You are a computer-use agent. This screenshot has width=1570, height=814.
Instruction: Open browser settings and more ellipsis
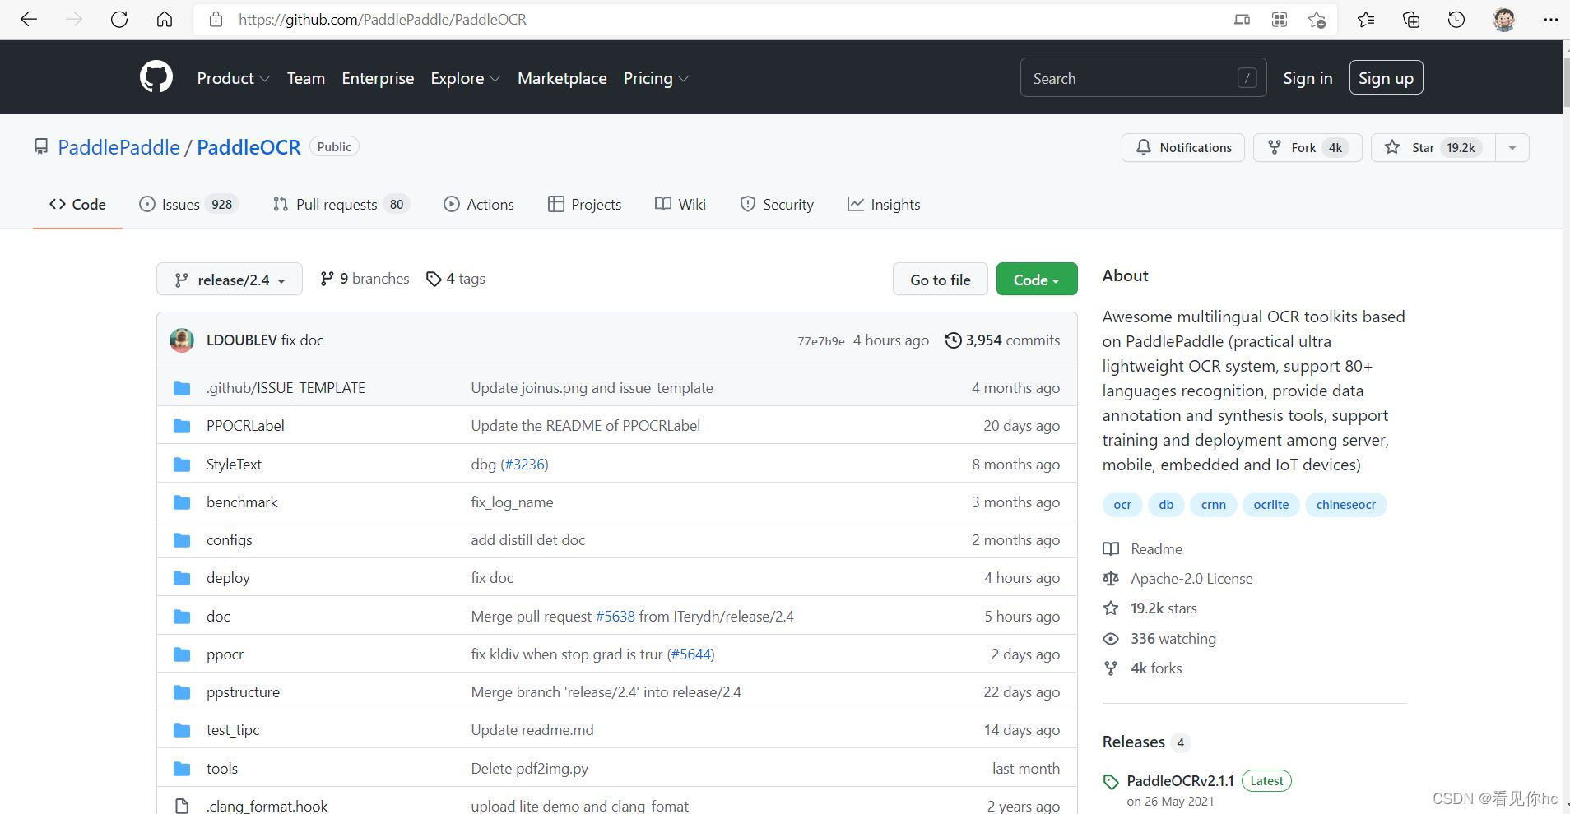click(1551, 20)
